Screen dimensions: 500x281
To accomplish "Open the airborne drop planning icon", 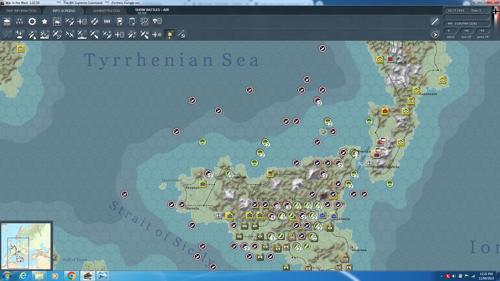I will click(157, 21).
